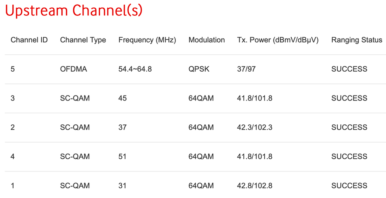Image resolution: width=386 pixels, height=198 pixels.
Task: Click the Channel Type column header
Action: coord(83,40)
